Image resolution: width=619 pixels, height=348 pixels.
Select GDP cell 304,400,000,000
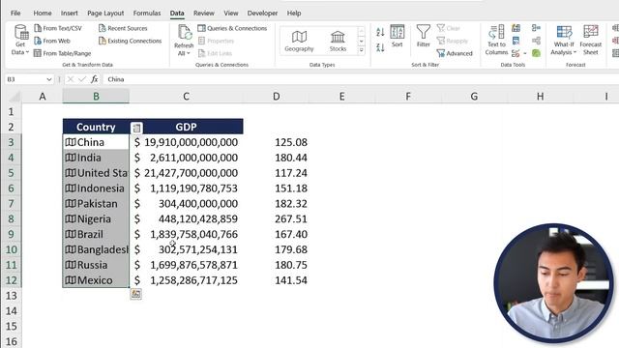[187, 204]
